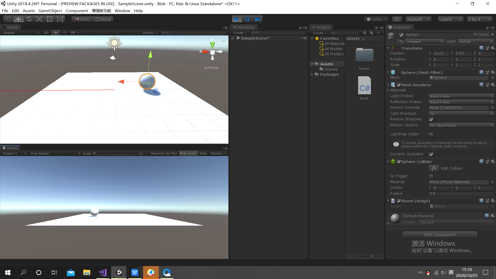Open the Layers dropdown
This screenshot has height=279, width=496.
(x=450, y=19)
